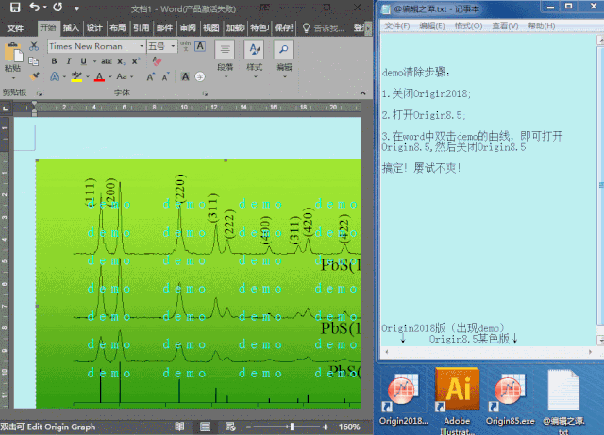Collapse the Word ribbon
604x435 pixels.
point(362,93)
